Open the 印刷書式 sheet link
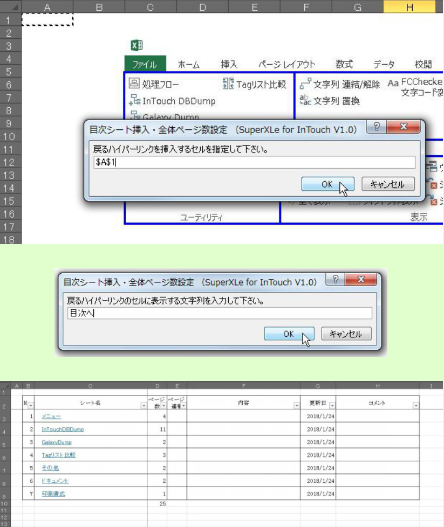Image resolution: width=444 pixels, height=527 pixels. 53,494
